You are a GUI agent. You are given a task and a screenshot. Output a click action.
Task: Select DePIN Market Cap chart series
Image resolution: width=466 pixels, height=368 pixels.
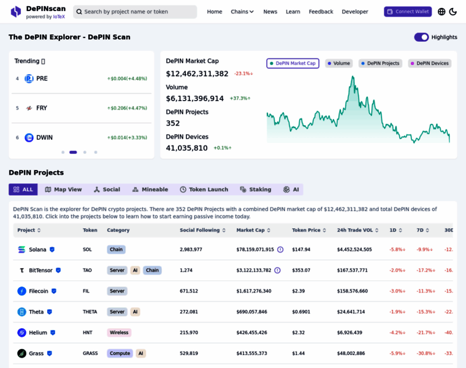click(292, 63)
